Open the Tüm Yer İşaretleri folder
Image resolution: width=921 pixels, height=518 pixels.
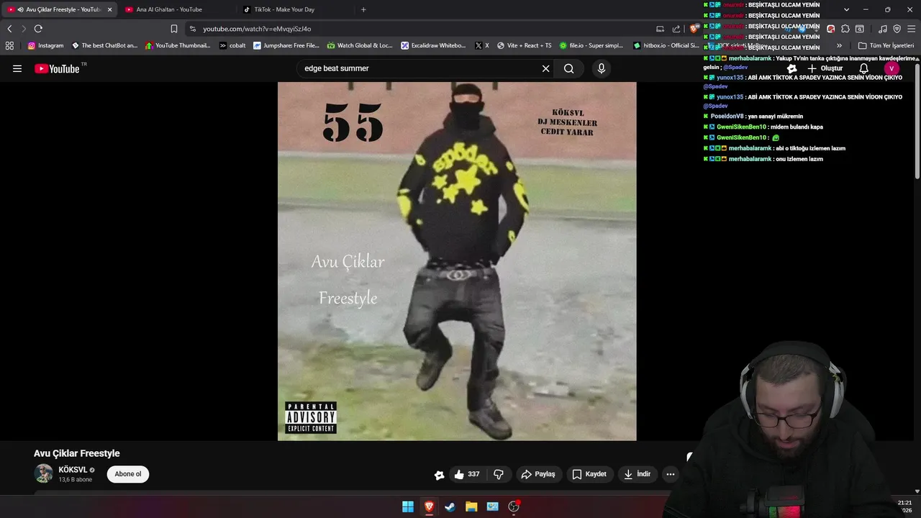point(886,45)
